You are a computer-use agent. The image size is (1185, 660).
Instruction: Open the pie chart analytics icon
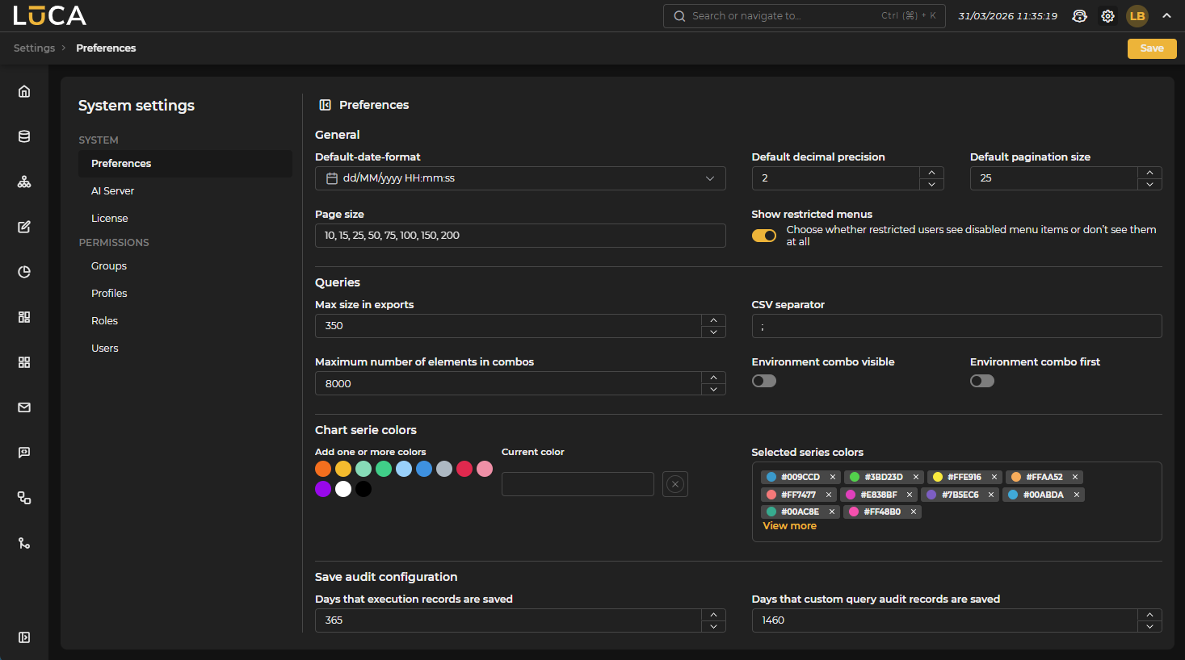pyautogui.click(x=24, y=272)
